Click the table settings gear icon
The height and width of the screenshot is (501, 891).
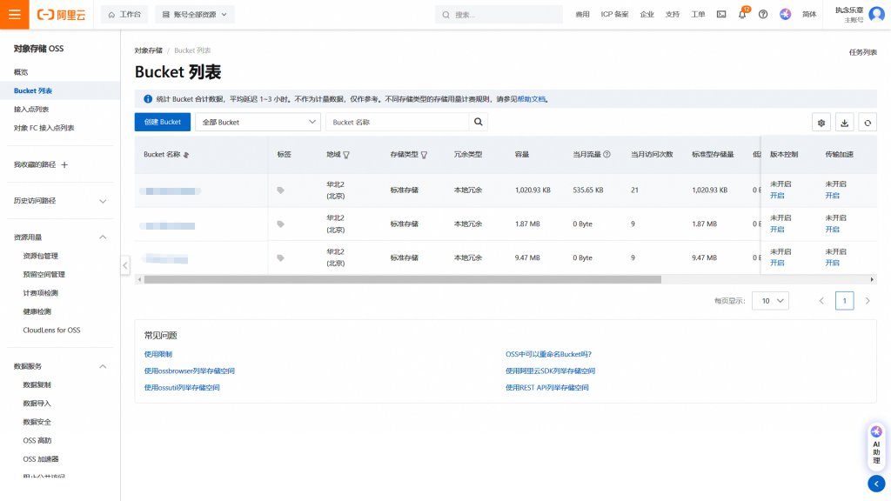(x=821, y=123)
